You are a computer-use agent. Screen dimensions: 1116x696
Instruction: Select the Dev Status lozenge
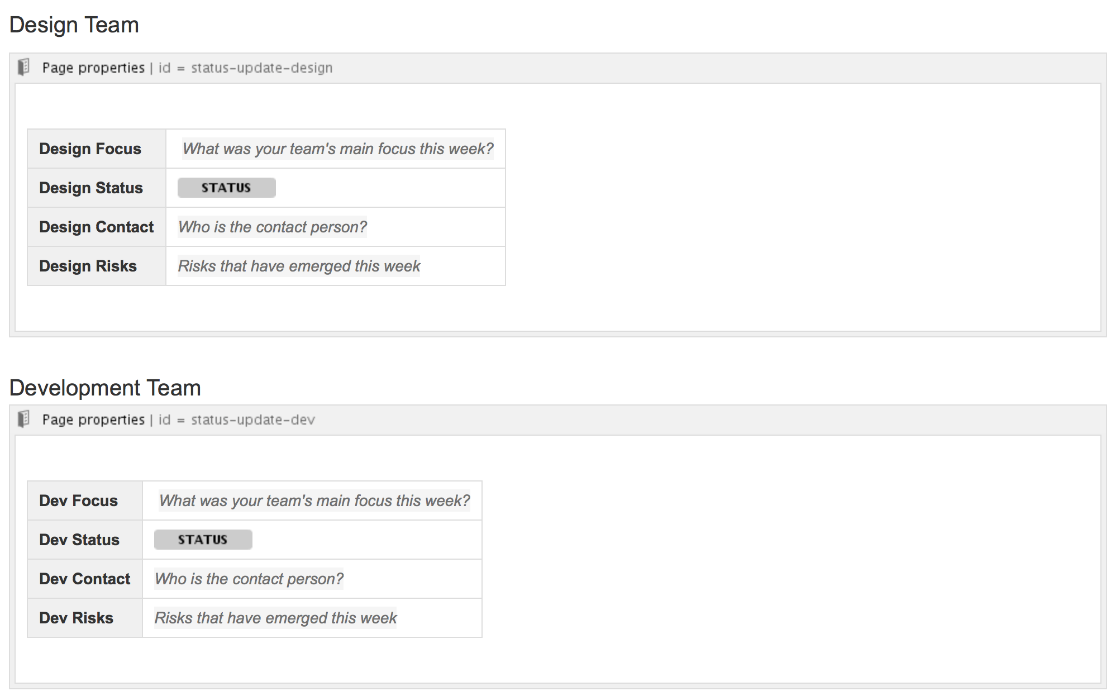coord(203,540)
